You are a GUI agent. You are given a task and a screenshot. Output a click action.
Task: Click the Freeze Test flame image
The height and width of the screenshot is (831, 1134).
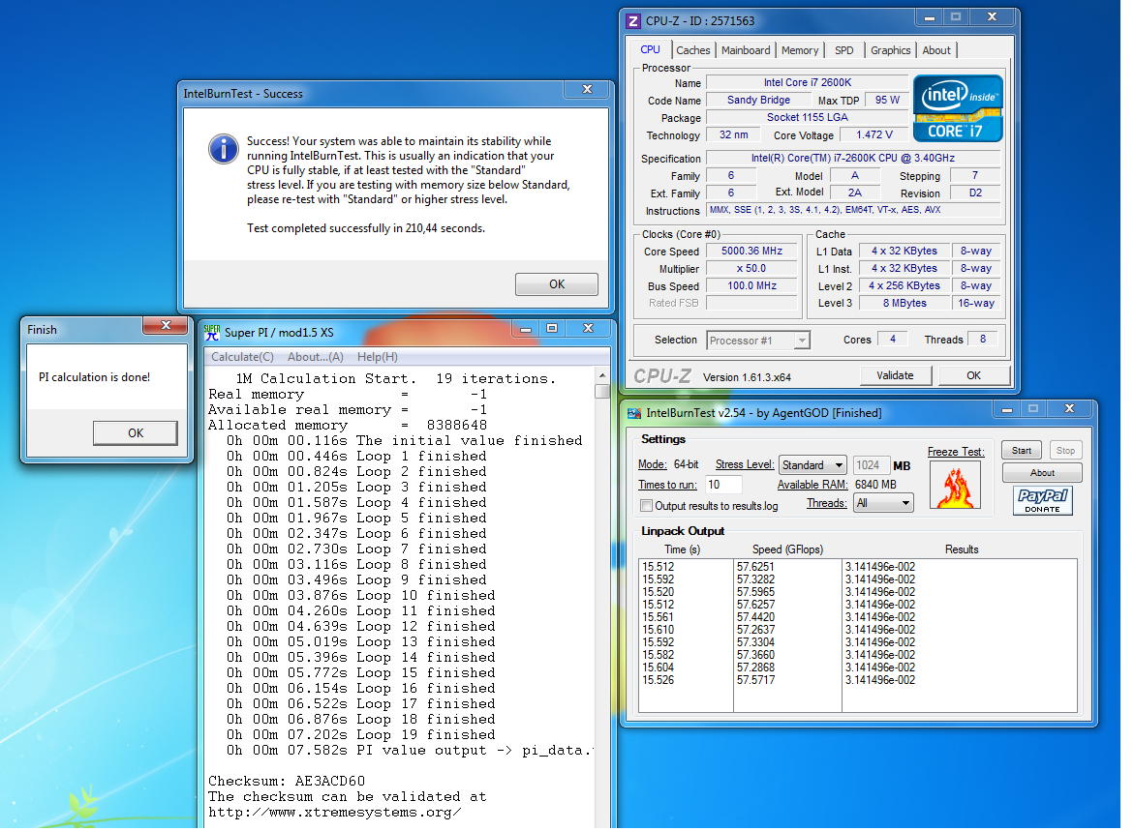[x=956, y=485]
